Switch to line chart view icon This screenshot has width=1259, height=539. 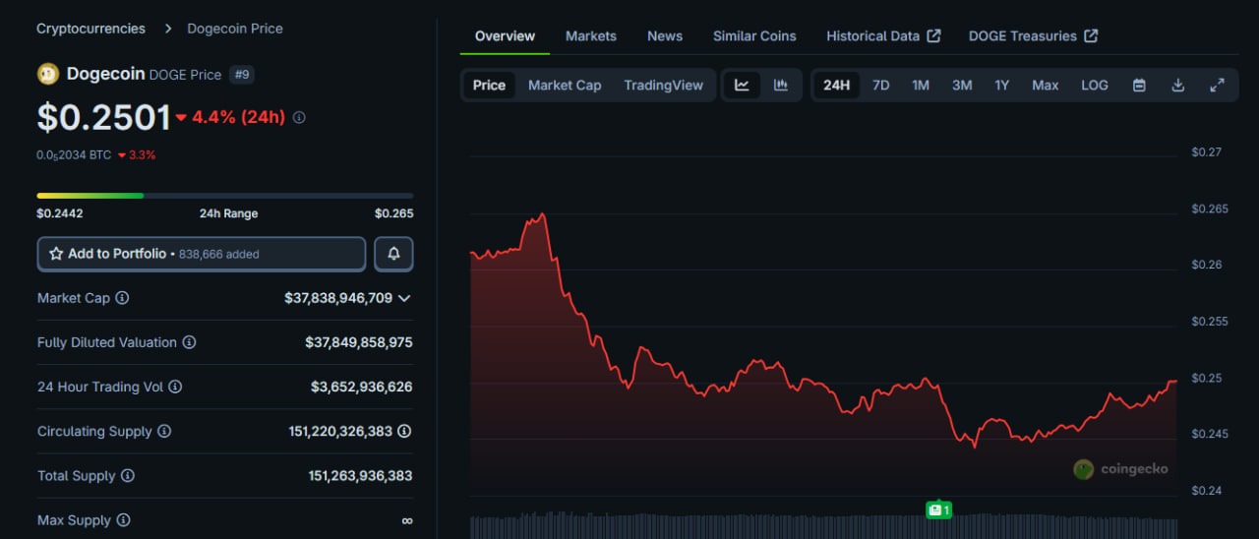coord(742,86)
